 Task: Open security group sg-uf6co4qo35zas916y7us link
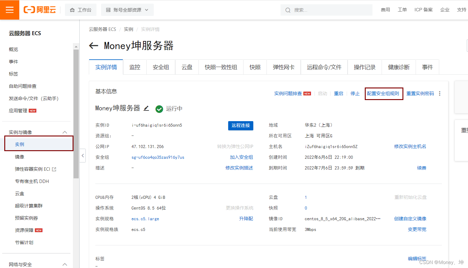coord(158,157)
